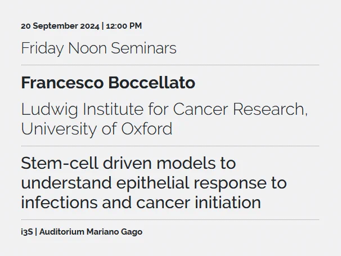Click the i3S label in footer
This screenshot has width=341, height=256.
[x=27, y=232]
